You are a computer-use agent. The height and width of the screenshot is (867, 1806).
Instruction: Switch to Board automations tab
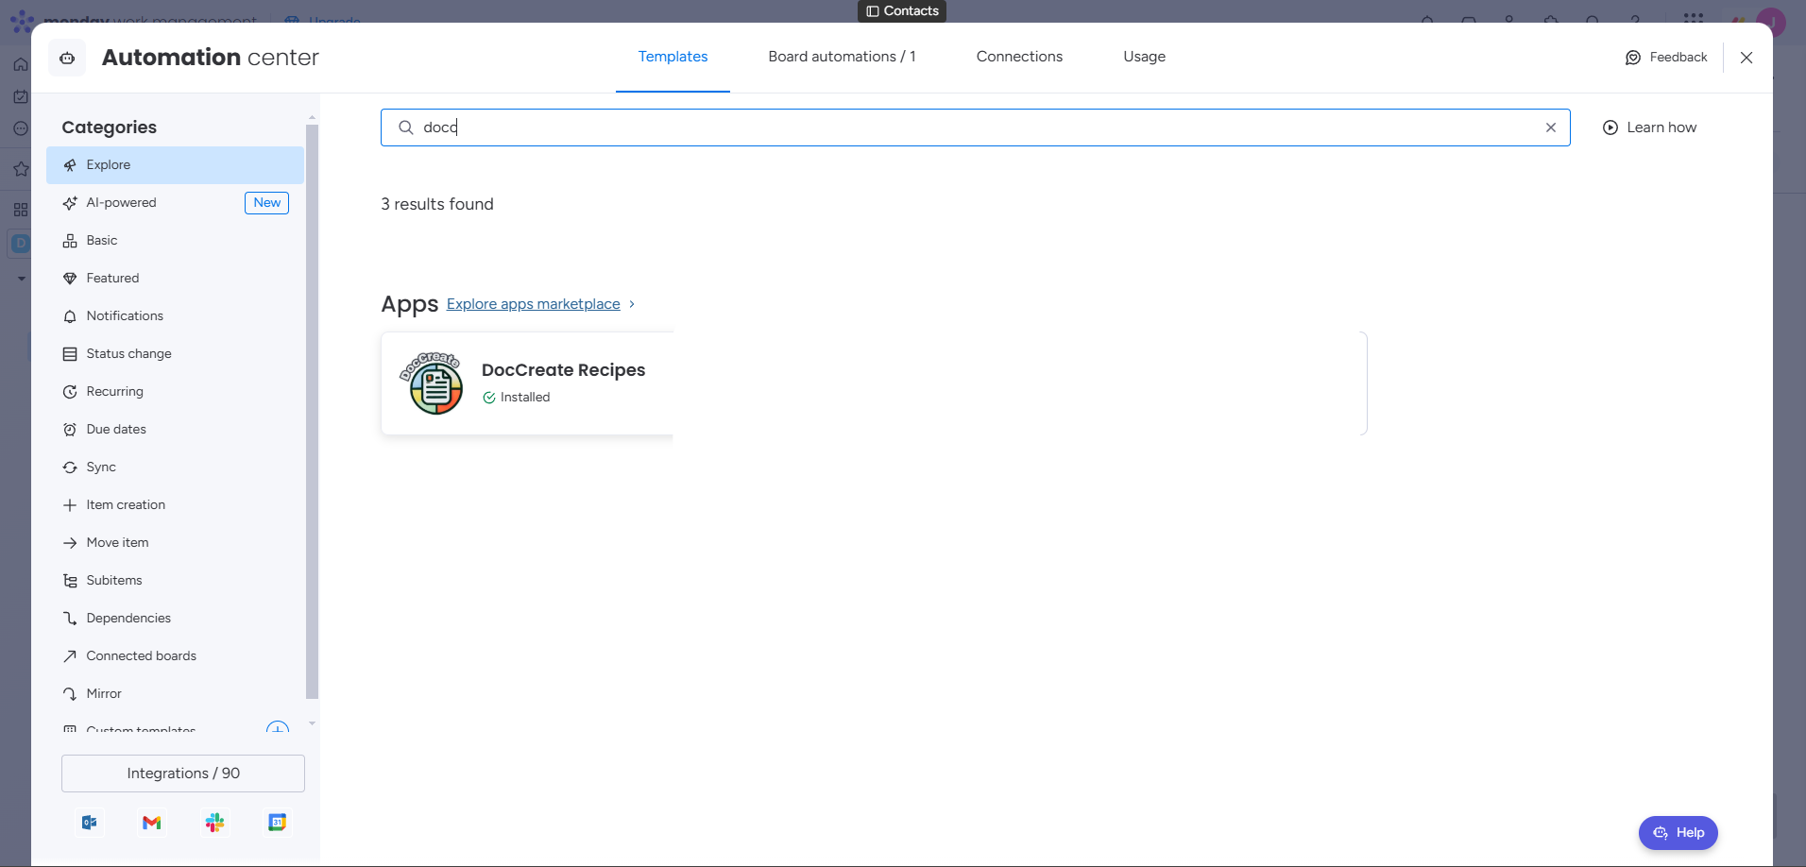(842, 57)
